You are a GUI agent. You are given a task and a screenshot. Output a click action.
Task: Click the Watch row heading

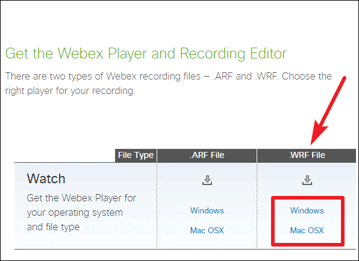46,178
